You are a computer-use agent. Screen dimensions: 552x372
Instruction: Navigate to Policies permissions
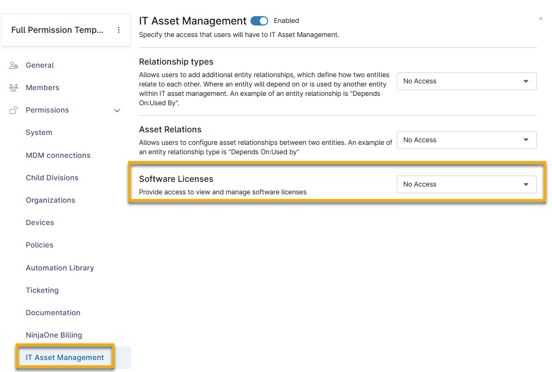(x=40, y=245)
